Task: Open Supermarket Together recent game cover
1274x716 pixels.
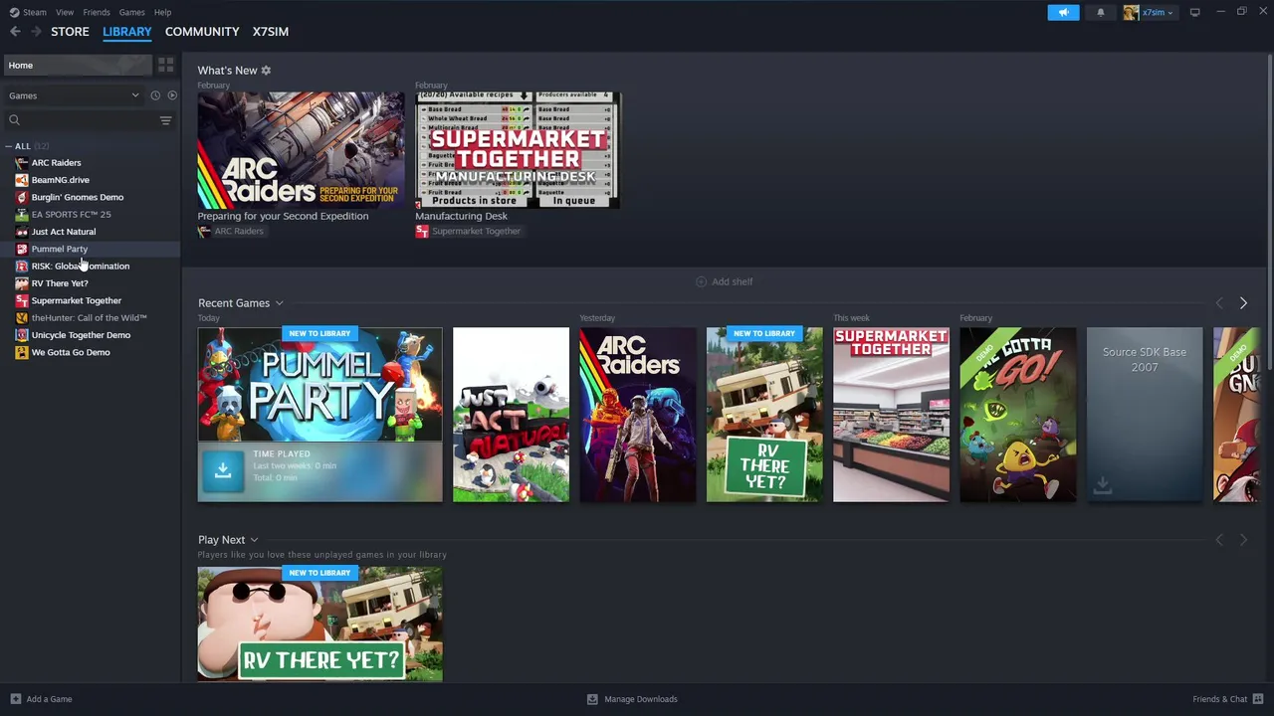Action: coord(891,415)
